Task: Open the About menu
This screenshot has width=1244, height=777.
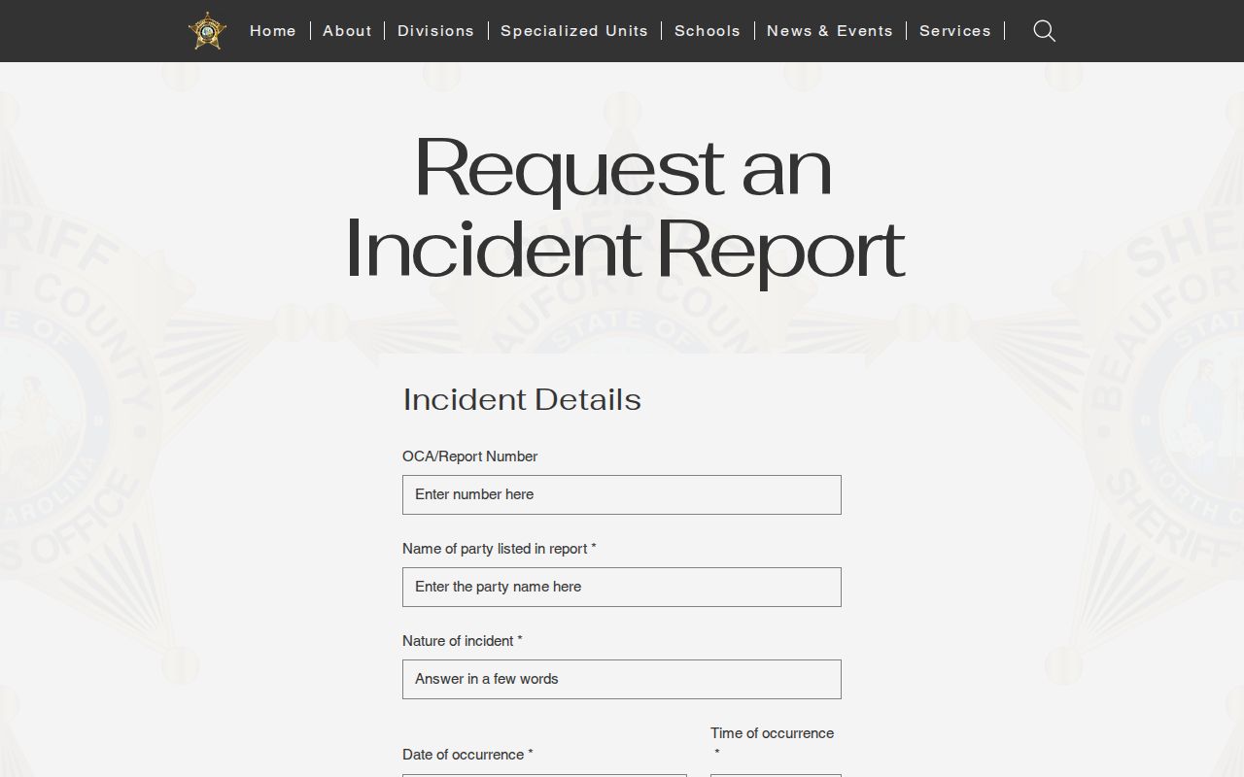Action: pos(347,31)
